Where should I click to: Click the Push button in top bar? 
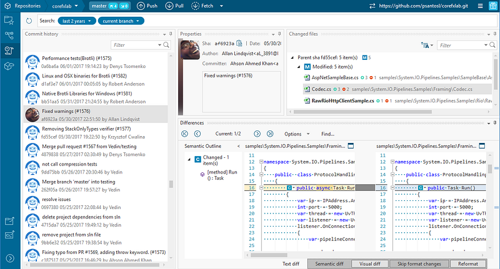148,7
